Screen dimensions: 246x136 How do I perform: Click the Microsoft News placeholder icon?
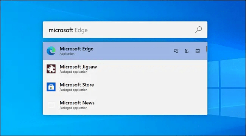(51, 105)
